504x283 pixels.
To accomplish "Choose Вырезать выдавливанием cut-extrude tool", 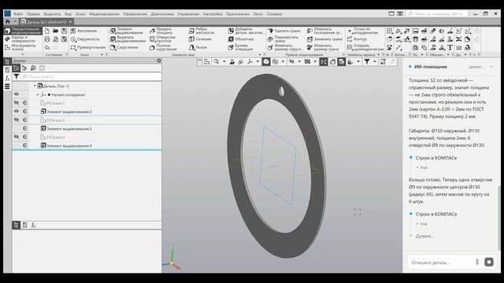I will tap(128, 39).
